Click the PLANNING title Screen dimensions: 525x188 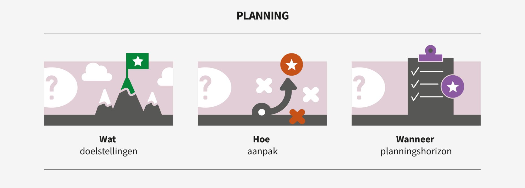pyautogui.click(x=262, y=16)
